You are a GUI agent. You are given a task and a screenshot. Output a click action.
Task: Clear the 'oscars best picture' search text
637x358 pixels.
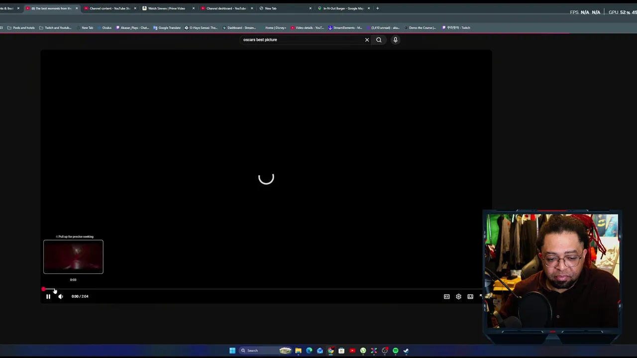click(367, 40)
